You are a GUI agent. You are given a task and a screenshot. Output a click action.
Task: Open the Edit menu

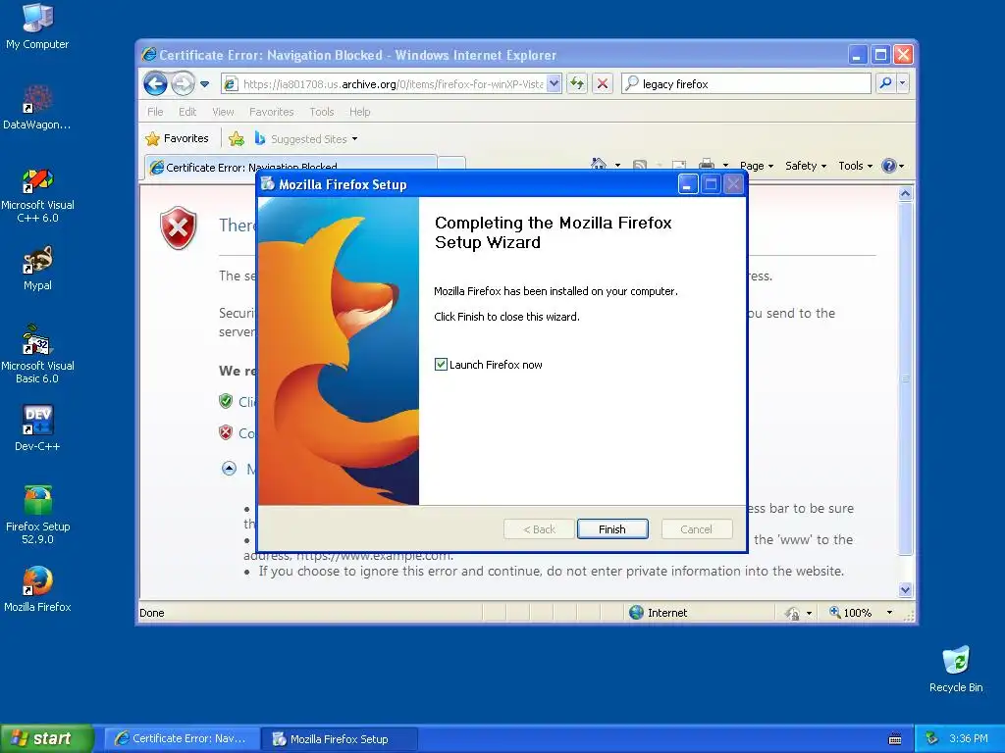pyautogui.click(x=187, y=112)
